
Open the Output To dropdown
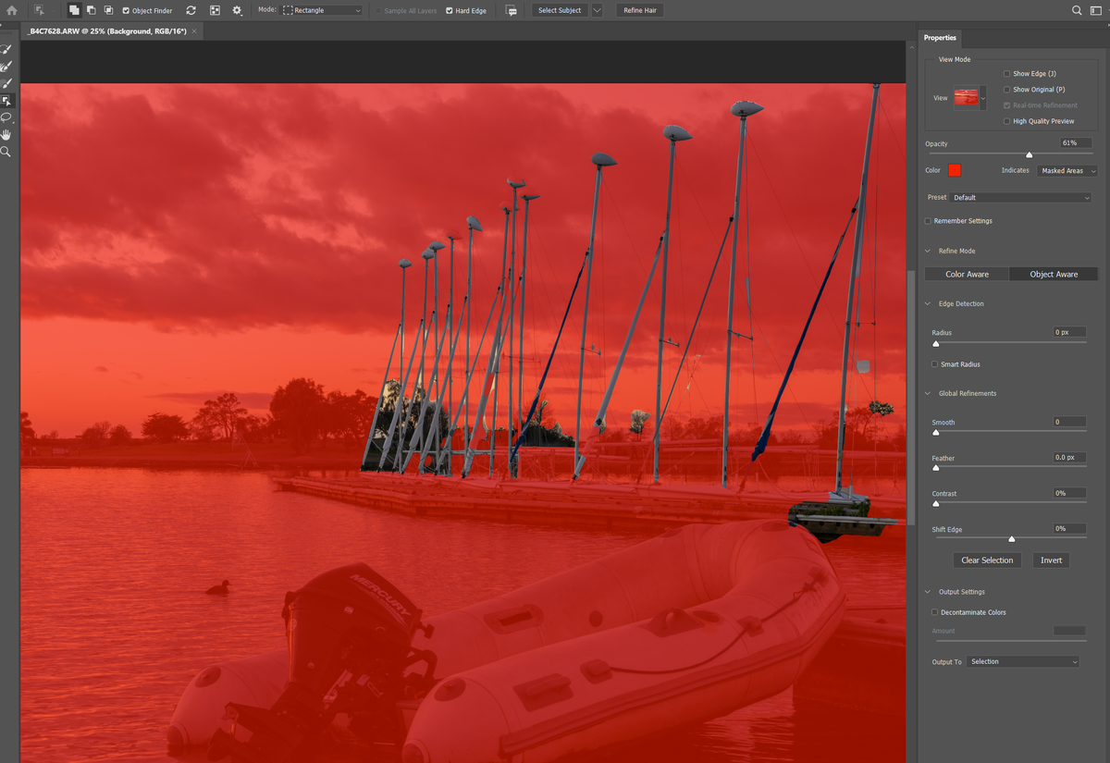click(1022, 661)
